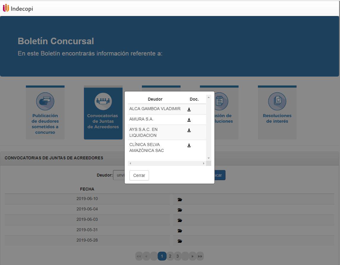Open the folder for convocatoria dated 2019-06-10
The height and width of the screenshot is (265, 340).
pos(180,199)
